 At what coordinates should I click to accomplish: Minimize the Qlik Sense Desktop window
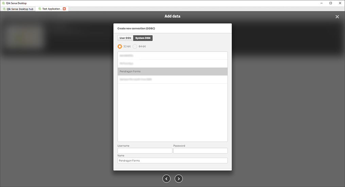click(x=322, y=3)
